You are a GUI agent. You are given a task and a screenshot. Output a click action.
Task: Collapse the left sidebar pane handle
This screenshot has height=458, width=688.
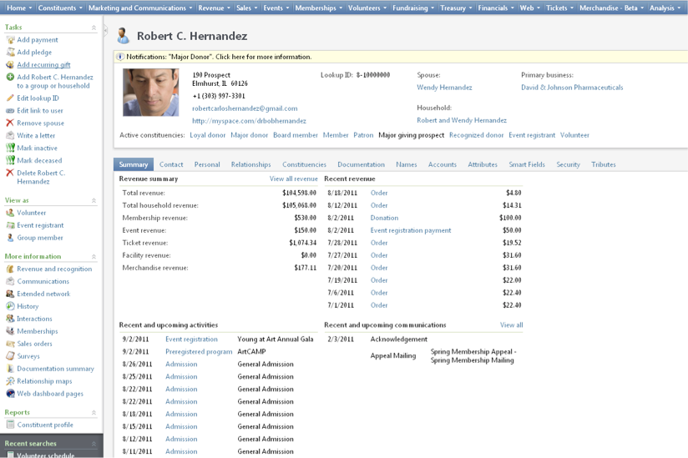(105, 30)
